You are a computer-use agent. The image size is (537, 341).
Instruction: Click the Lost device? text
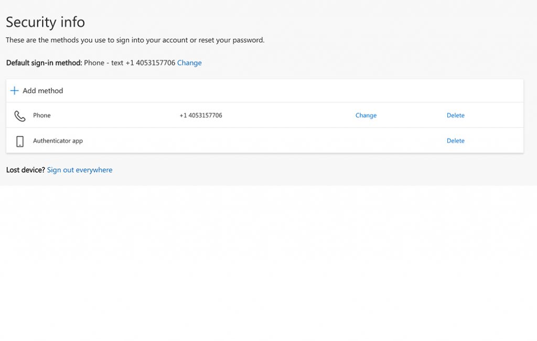25,170
